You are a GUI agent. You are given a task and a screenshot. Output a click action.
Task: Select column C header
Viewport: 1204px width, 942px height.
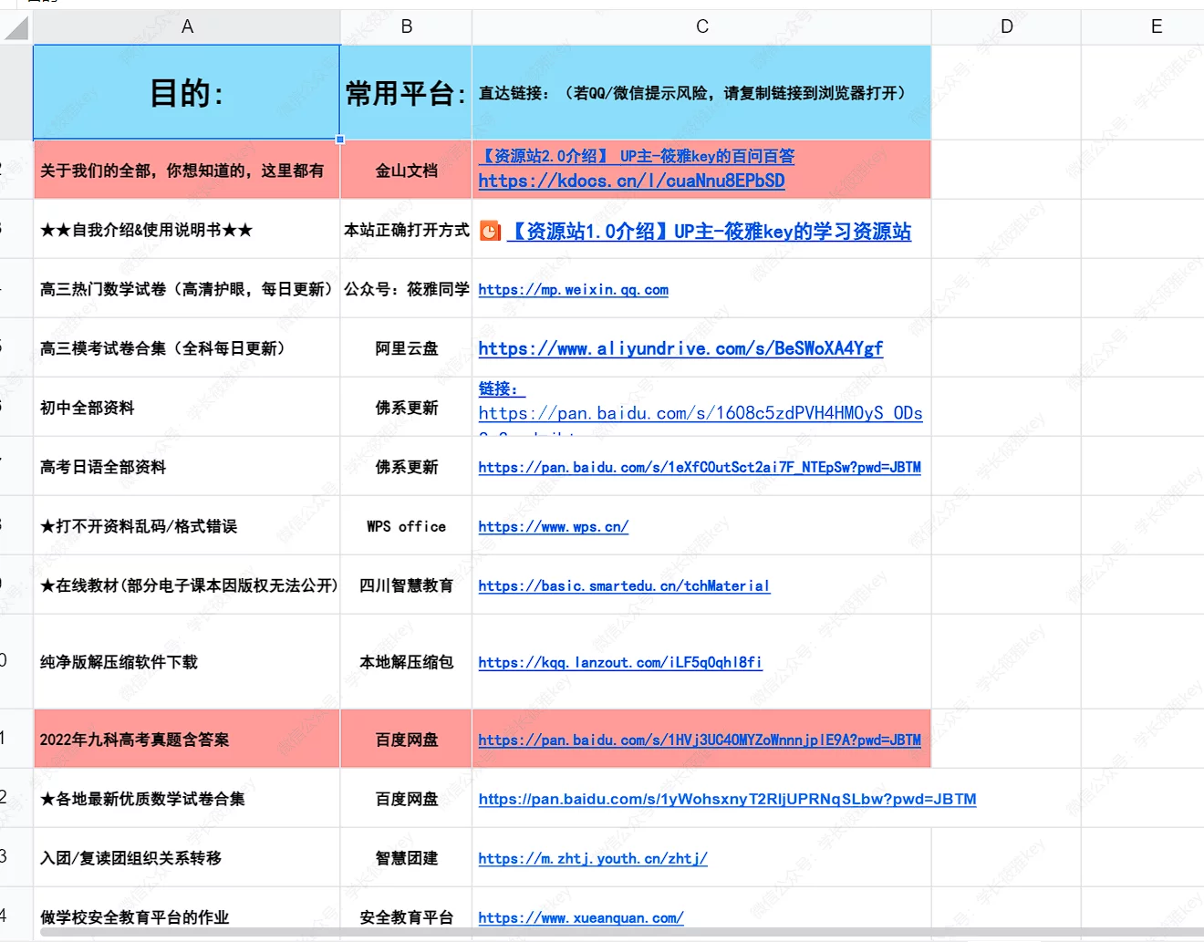click(x=701, y=27)
